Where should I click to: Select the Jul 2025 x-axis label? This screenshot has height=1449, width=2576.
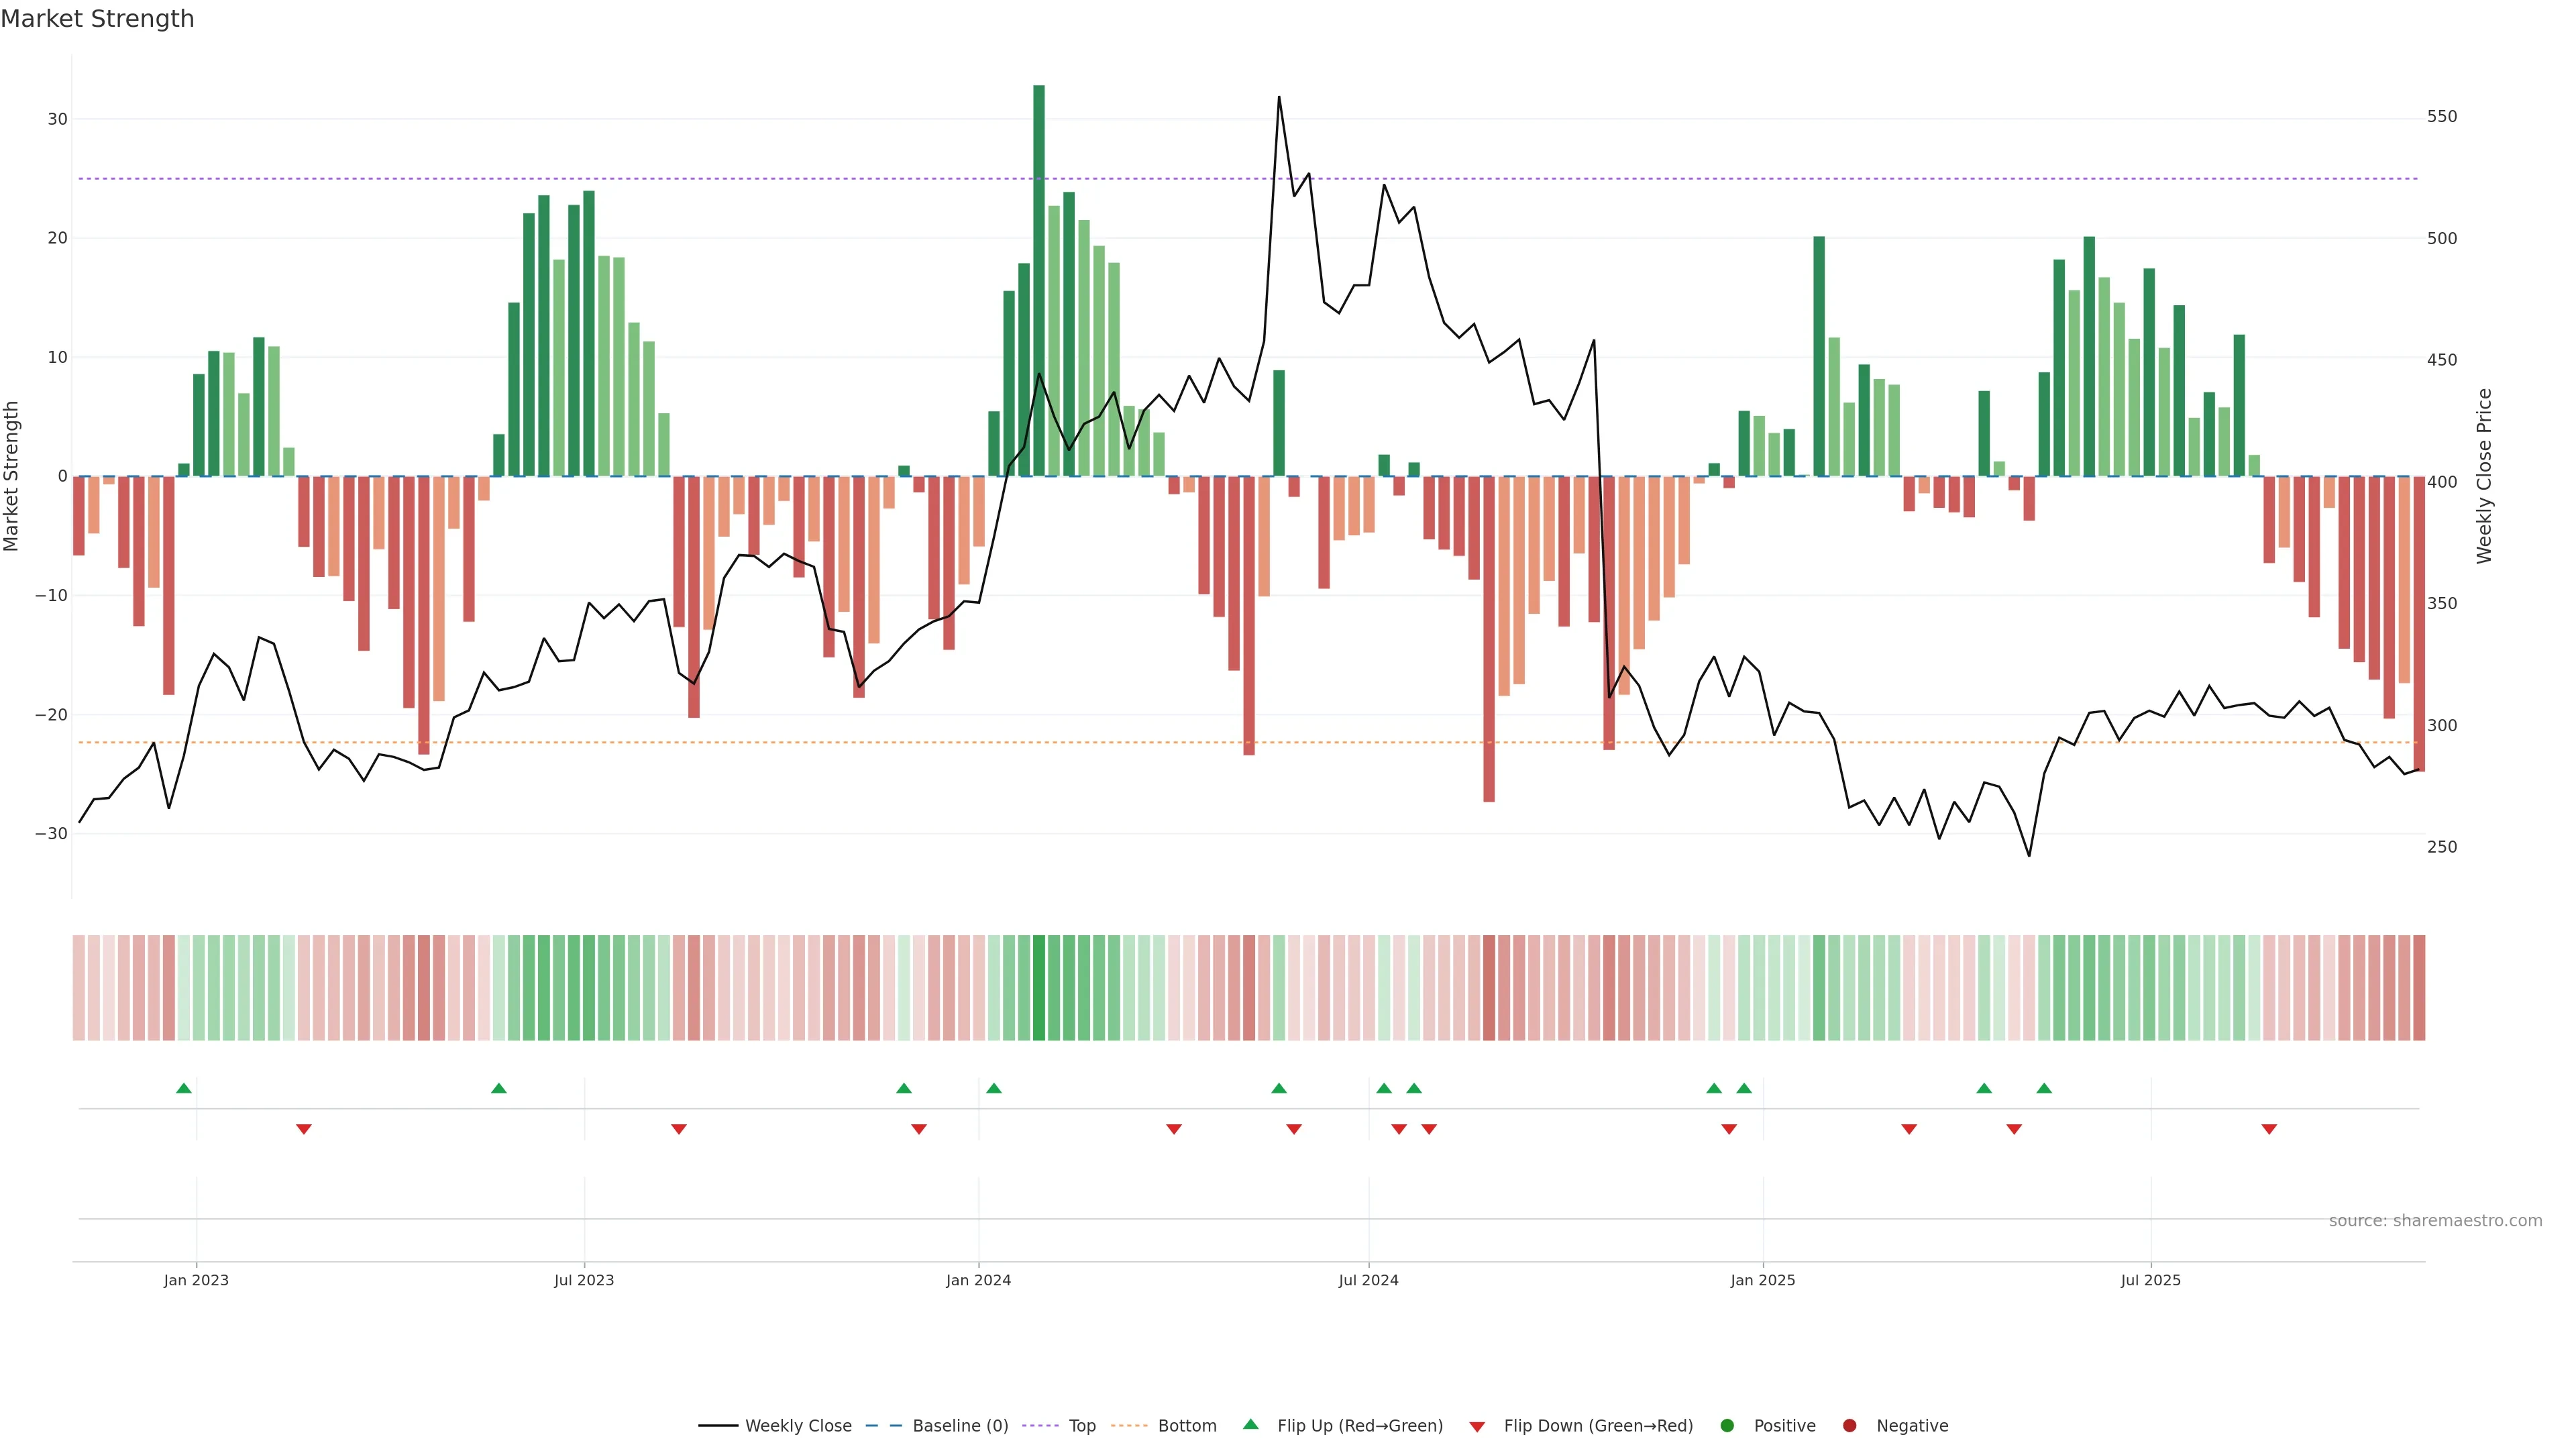point(2150,1280)
